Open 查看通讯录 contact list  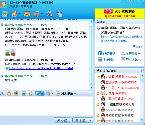131,59
